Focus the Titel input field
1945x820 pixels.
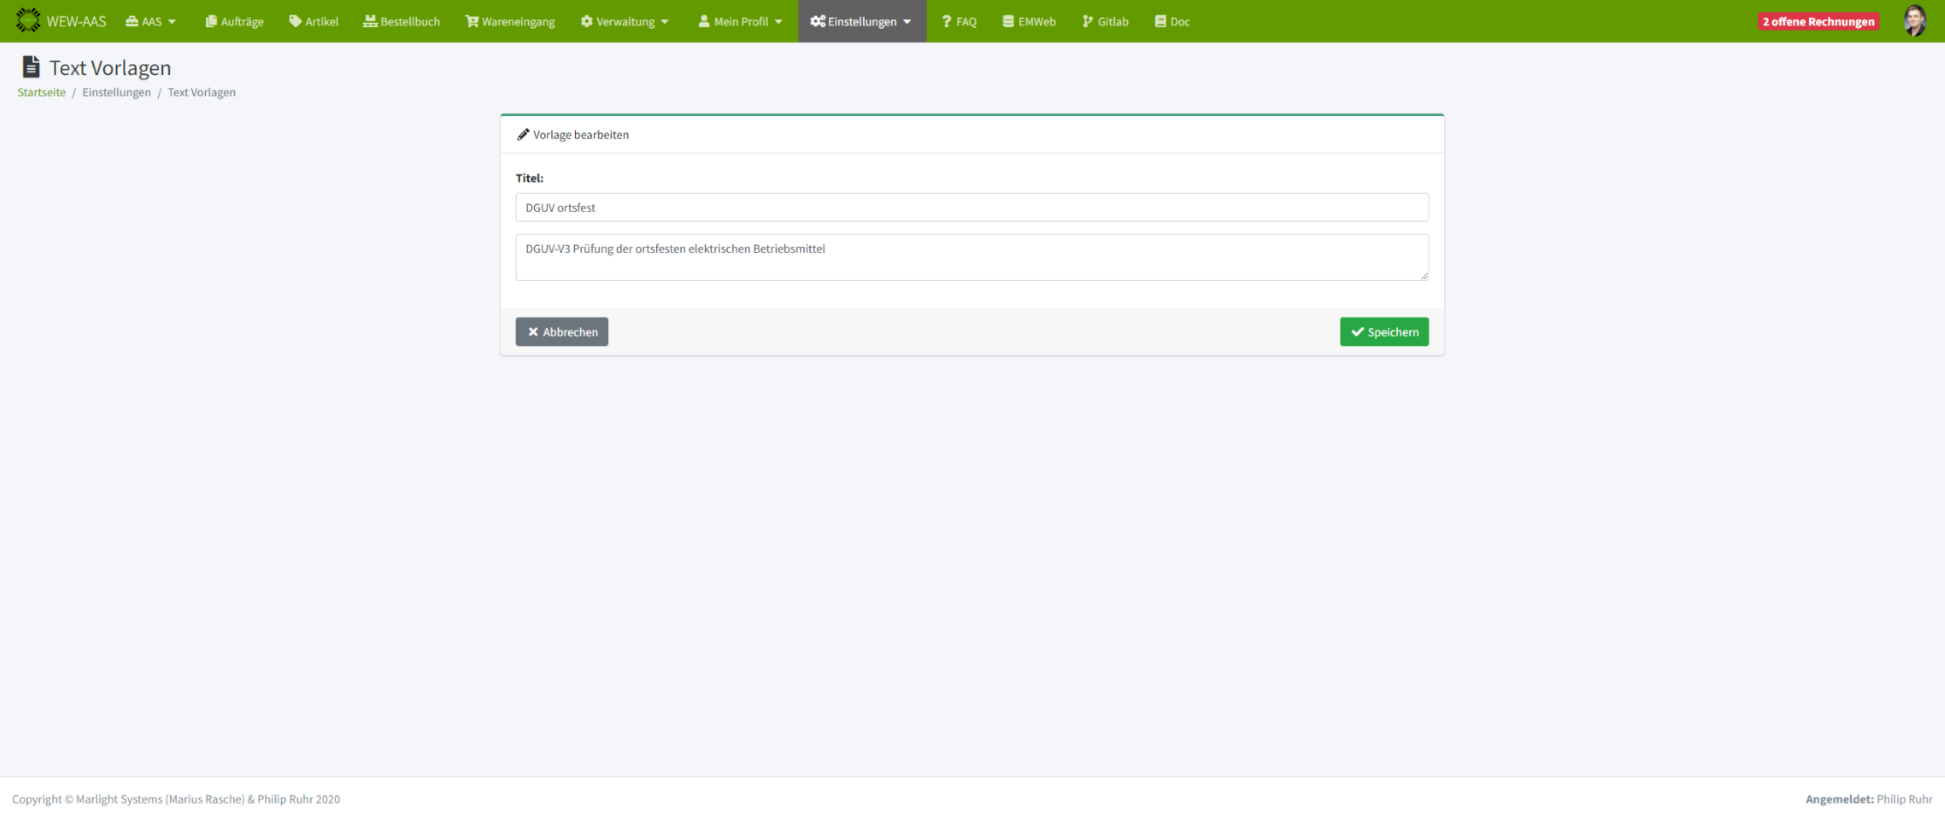(x=971, y=208)
